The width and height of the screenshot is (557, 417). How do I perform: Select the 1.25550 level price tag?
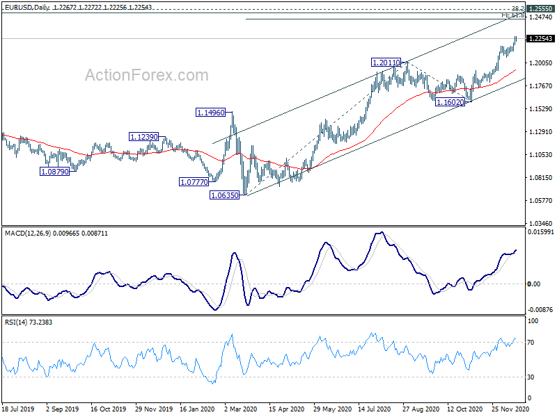(x=540, y=9)
